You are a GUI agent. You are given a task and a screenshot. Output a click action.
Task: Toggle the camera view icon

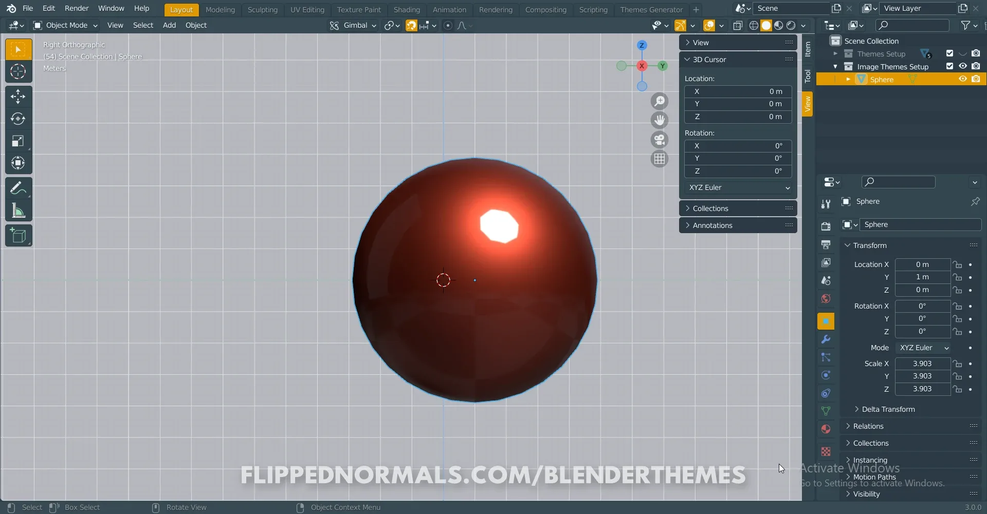[x=660, y=139]
